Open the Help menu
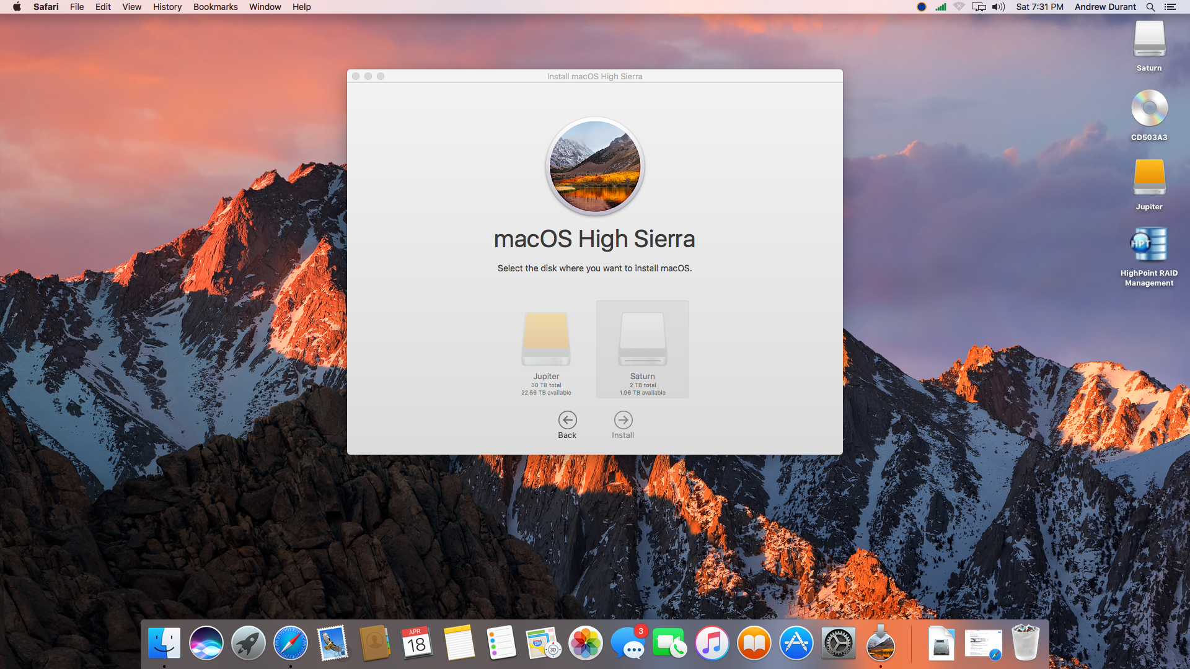This screenshot has height=669, width=1190. [x=301, y=7]
